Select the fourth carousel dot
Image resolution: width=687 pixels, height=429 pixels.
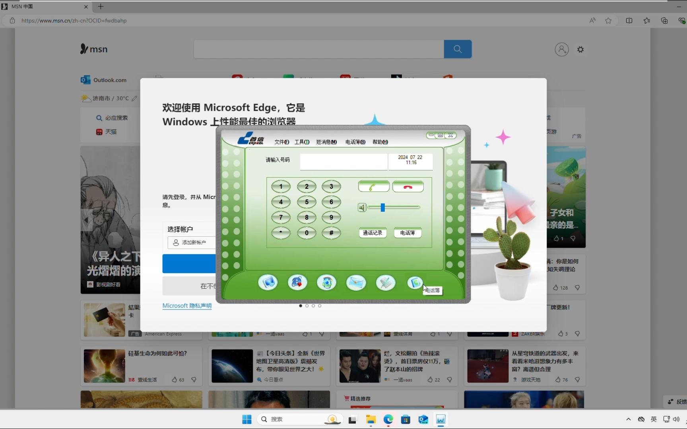[320, 306]
